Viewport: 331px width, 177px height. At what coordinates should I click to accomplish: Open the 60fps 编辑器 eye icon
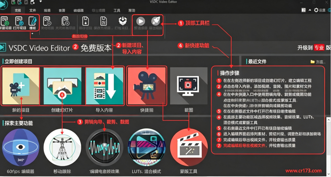[x=20, y=147]
